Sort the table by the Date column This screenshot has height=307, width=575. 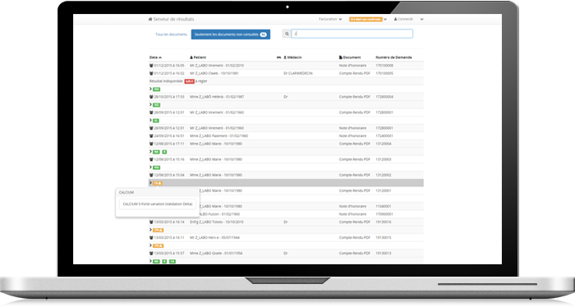point(155,57)
